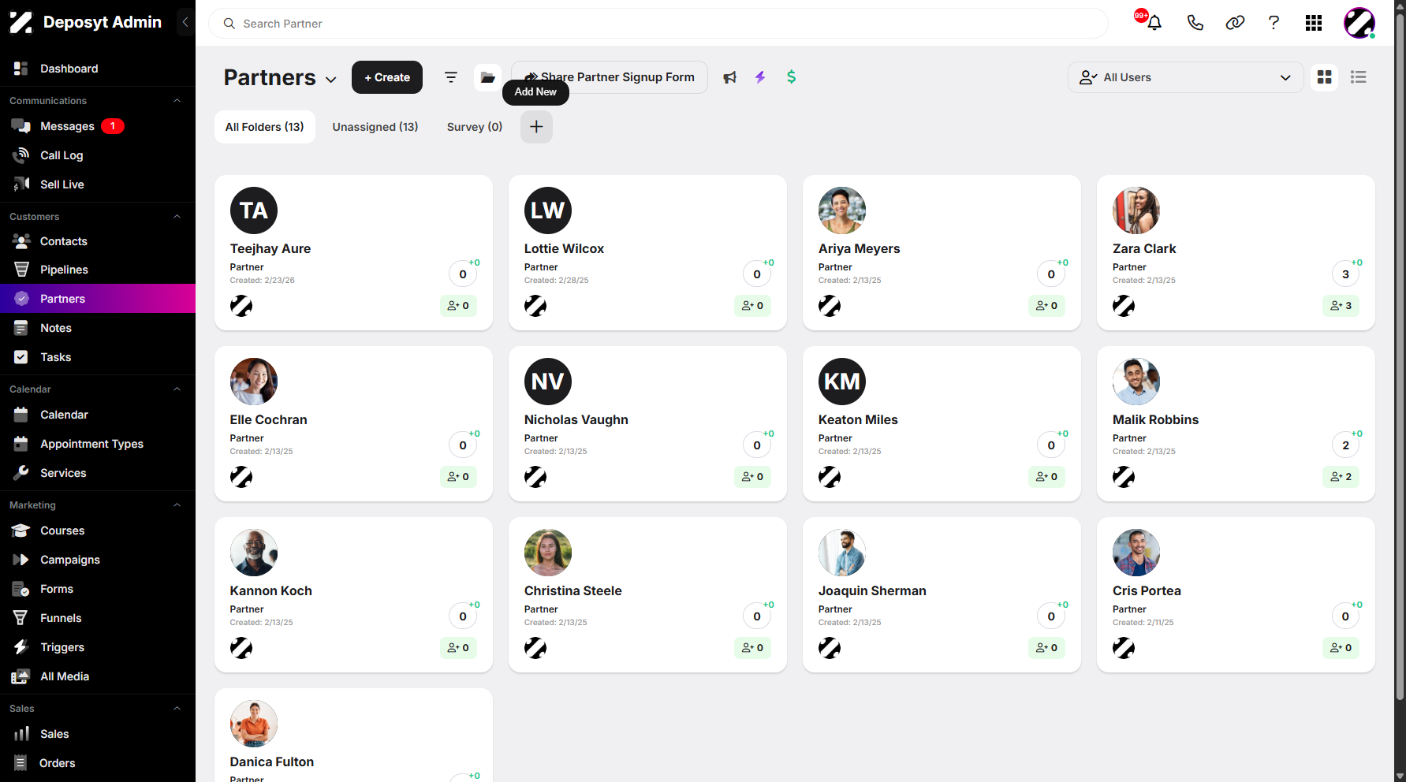Click the purple lightning bolt icon
Viewport: 1406px width, 782px height.
click(x=760, y=77)
